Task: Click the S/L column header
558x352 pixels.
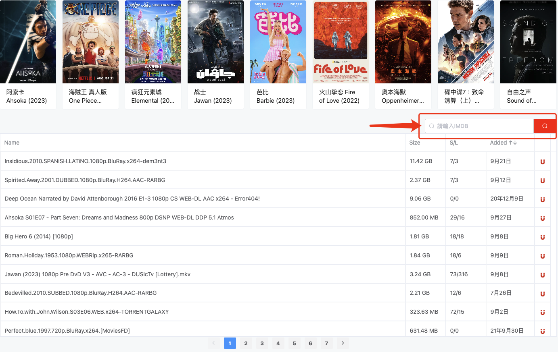Action: coord(454,143)
